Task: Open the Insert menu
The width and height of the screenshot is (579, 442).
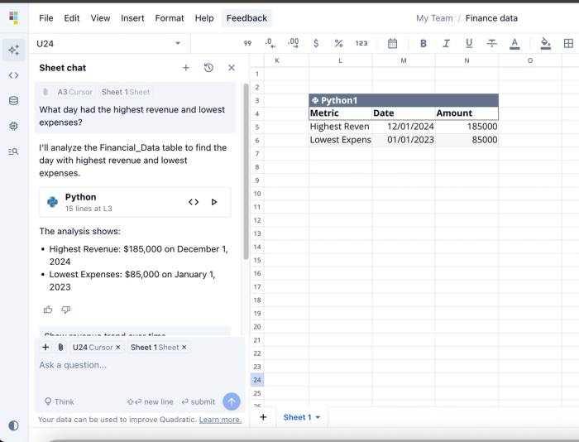Action: click(x=132, y=18)
